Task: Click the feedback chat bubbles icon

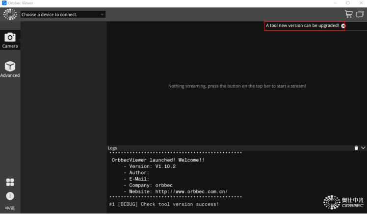Action: point(360,14)
